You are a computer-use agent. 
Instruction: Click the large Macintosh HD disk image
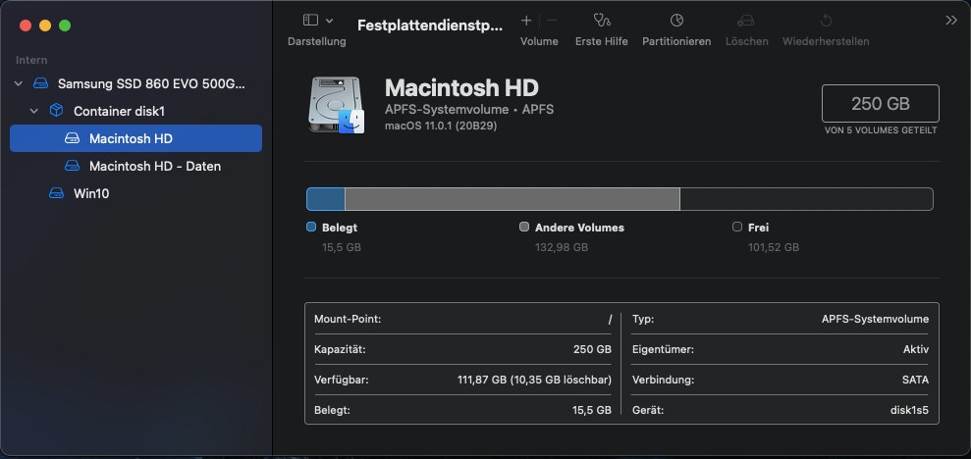pos(337,104)
